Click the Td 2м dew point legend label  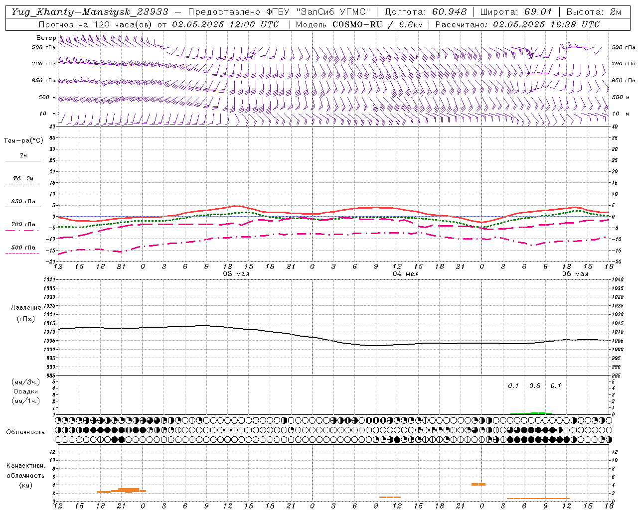23,178
